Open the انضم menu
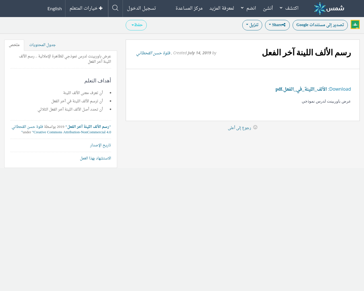The height and width of the screenshot is (291, 364). click(248, 8)
